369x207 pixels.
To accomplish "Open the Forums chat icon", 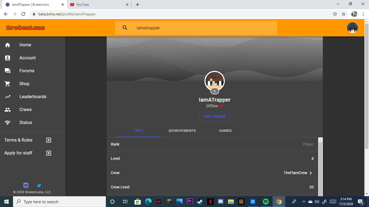I will 8,71.
